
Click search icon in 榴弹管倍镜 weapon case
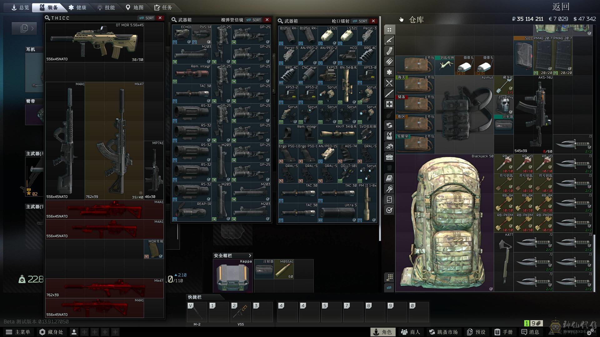pyautogui.click(x=174, y=20)
